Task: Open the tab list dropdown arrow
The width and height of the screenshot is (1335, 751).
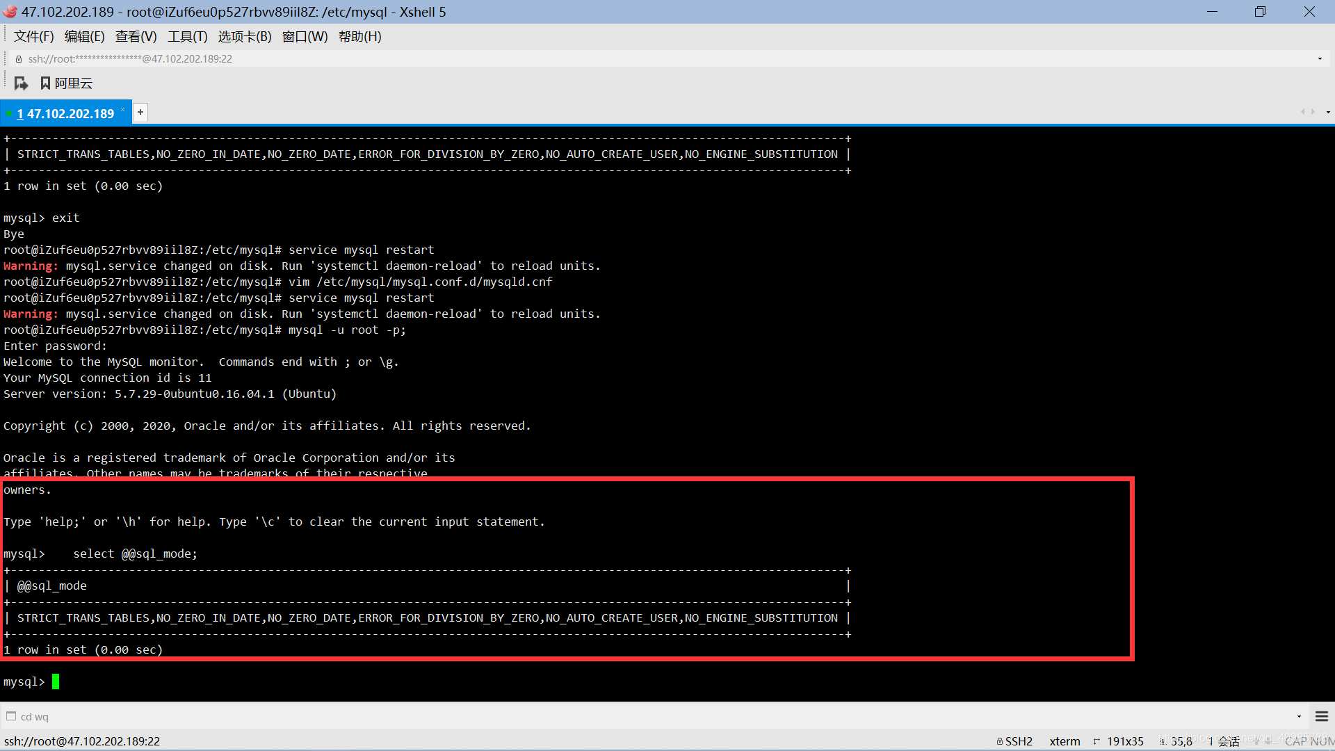Action: point(1328,112)
